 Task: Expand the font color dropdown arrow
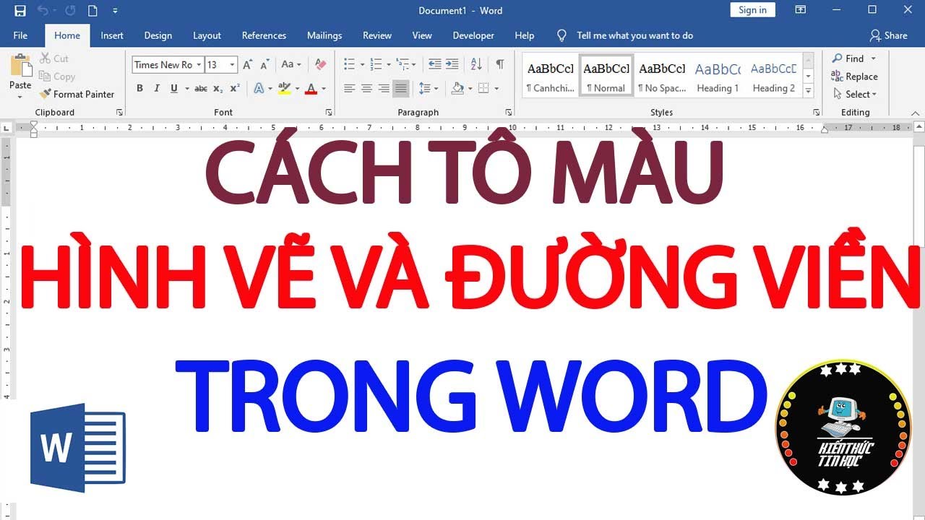pos(323,88)
